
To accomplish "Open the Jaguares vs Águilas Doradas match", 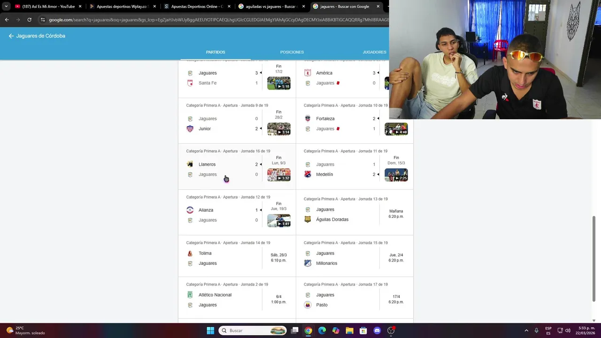I will 354,212.
